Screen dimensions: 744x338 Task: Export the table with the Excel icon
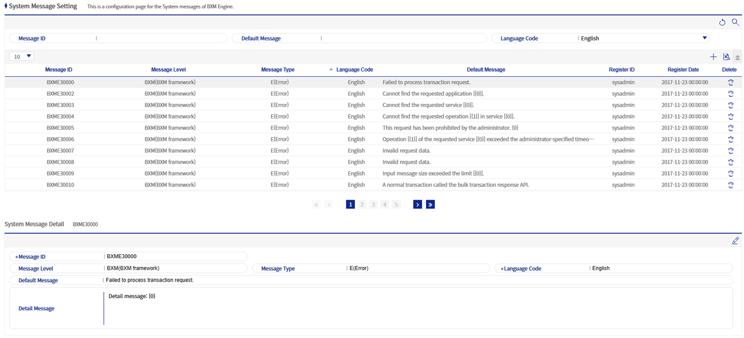(726, 57)
